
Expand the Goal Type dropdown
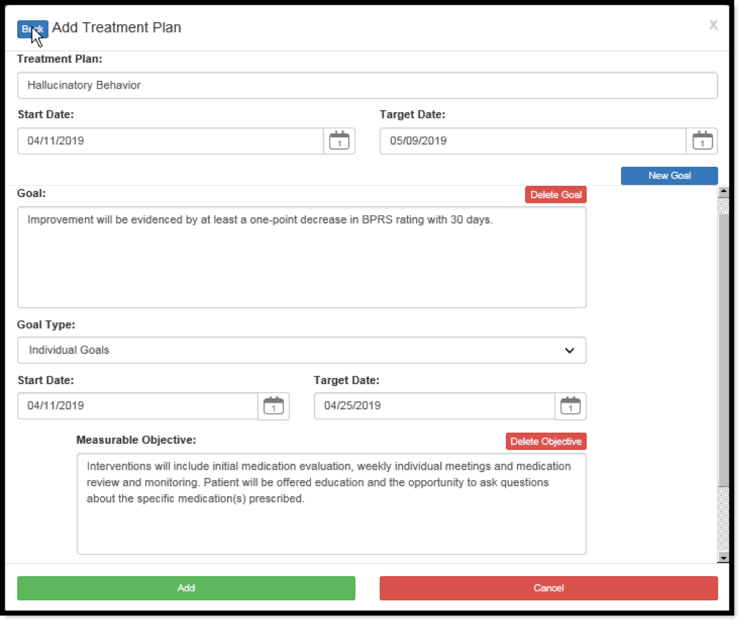[302, 350]
